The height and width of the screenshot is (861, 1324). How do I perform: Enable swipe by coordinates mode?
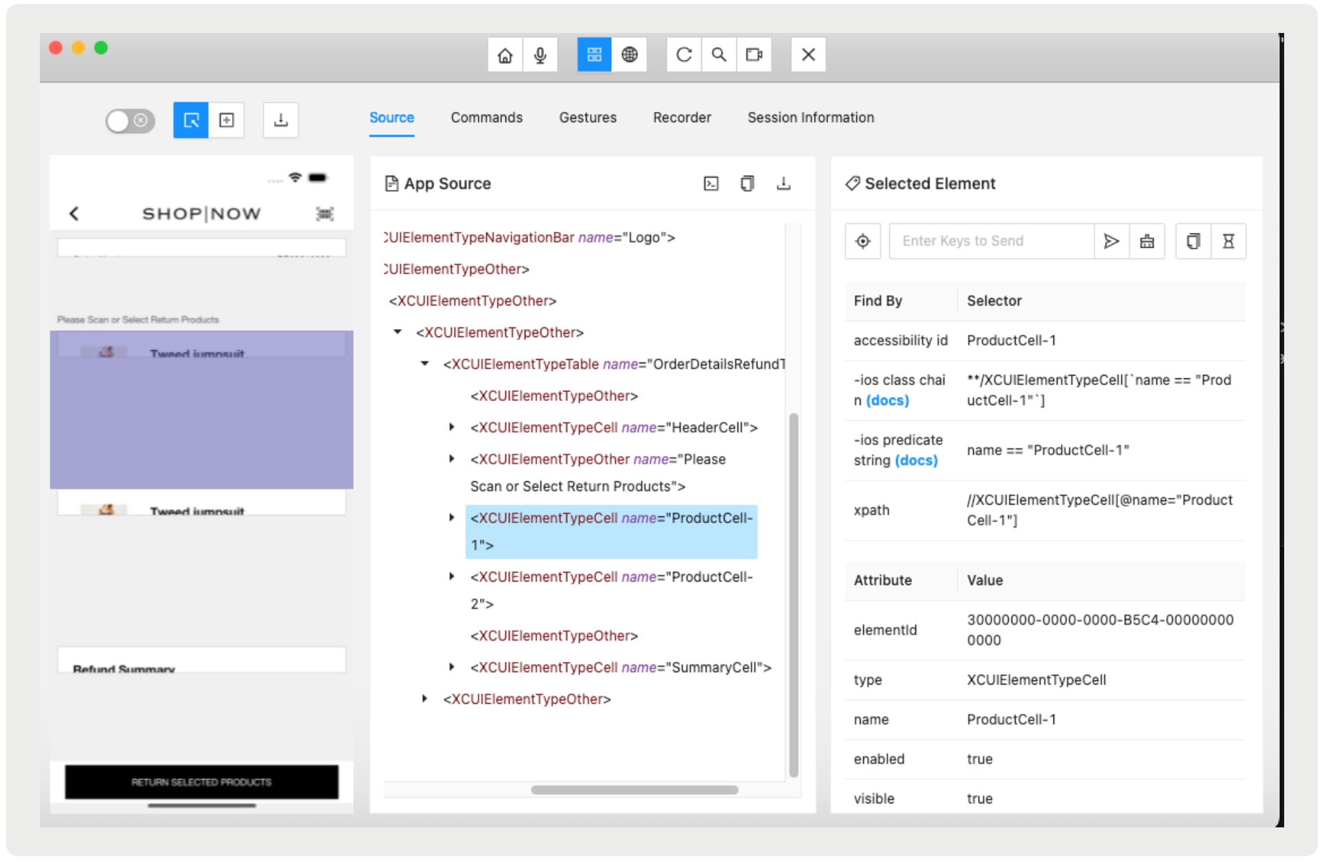[227, 119]
